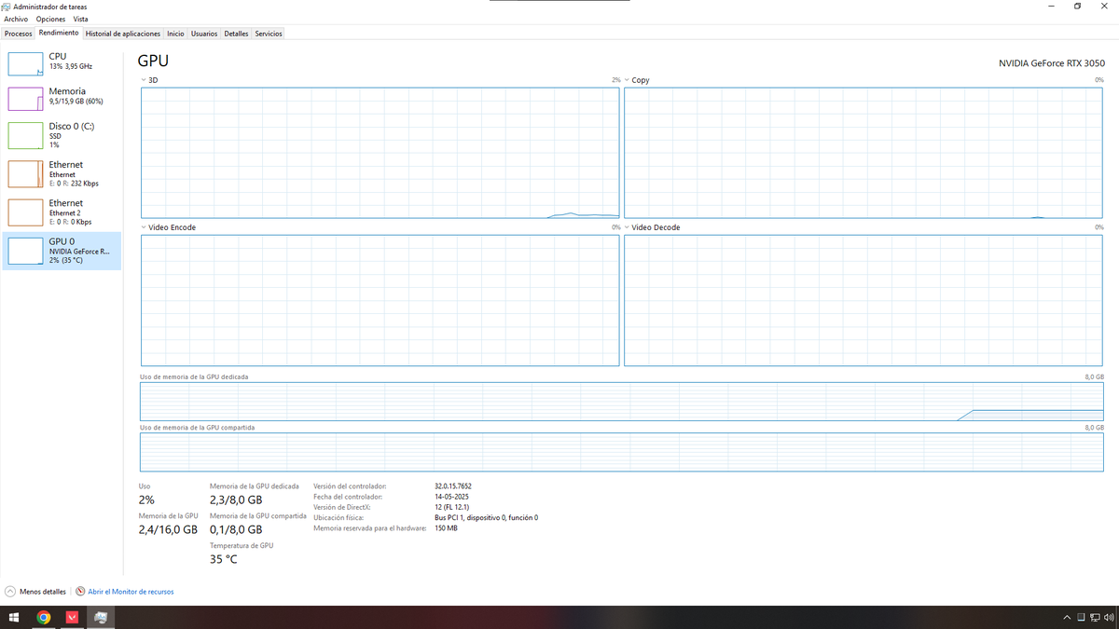The width and height of the screenshot is (1119, 629).
Task: Click the Uso de memoria de la GPU compartida label
Action: (x=197, y=427)
